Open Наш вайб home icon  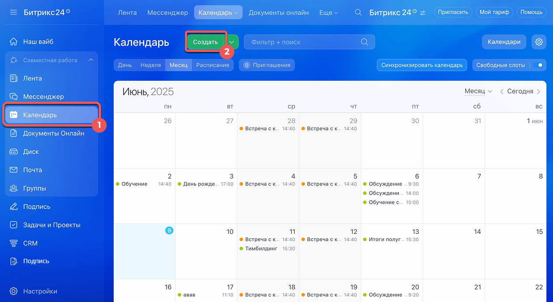pyautogui.click(x=14, y=42)
